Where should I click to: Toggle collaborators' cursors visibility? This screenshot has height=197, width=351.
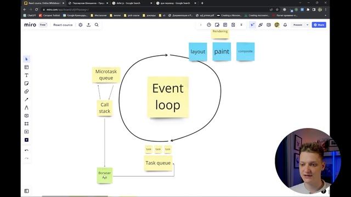(252, 25)
